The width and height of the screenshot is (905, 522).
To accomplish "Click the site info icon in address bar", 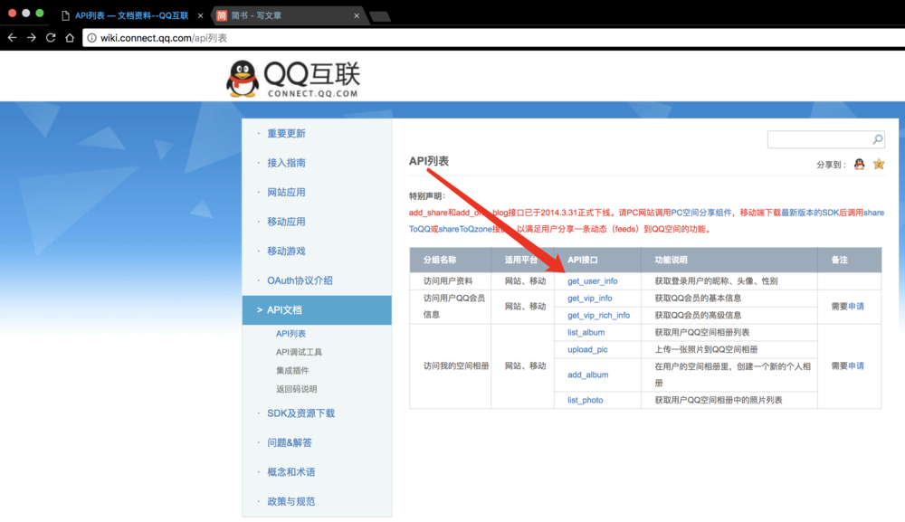I will click(91, 38).
